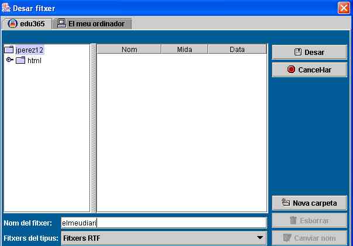Open the Fitxers del tipus dropdown

pos(164,238)
